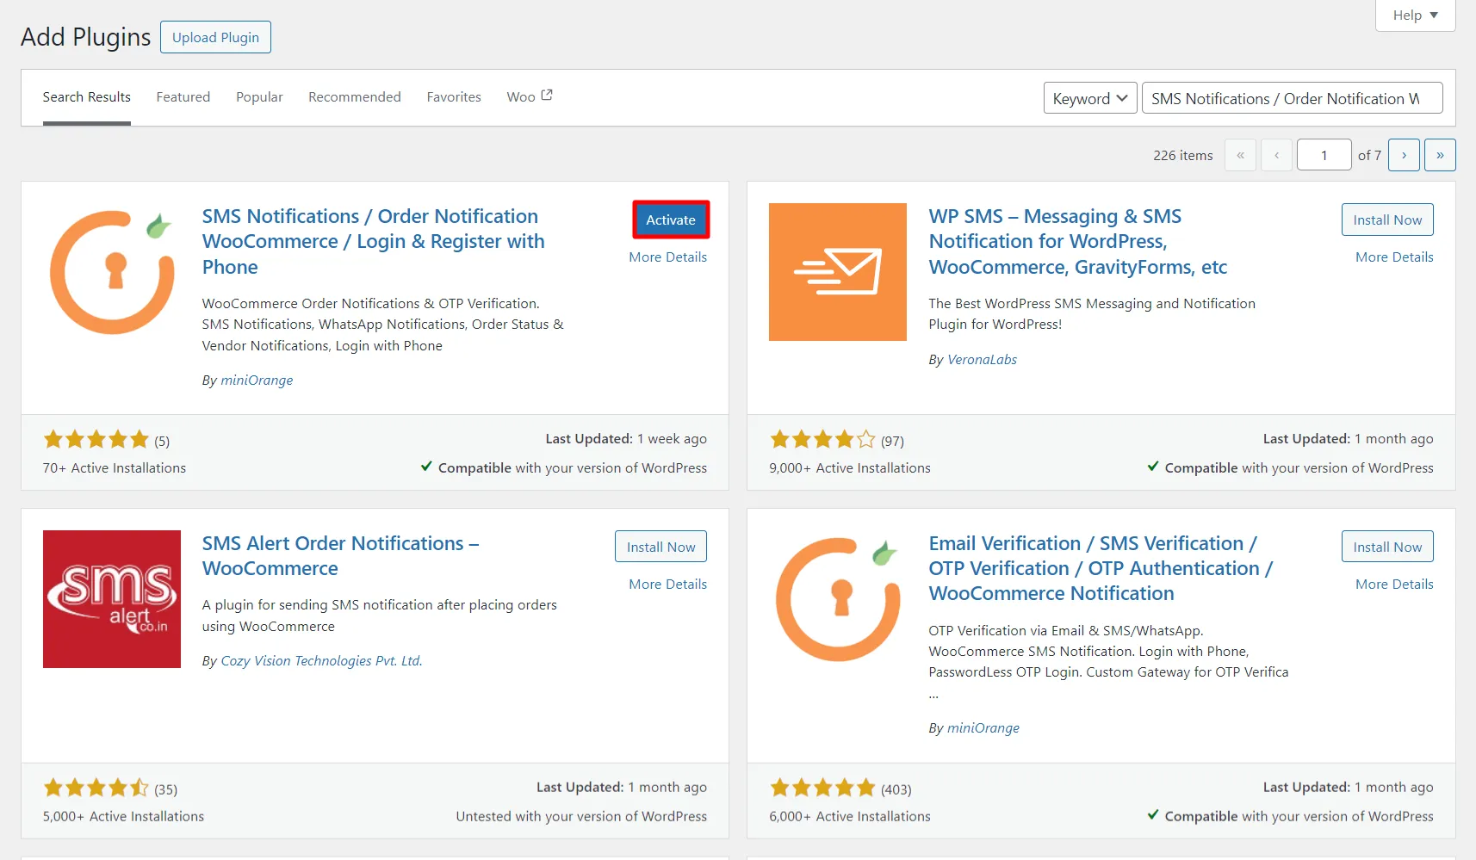This screenshot has width=1476, height=860.
Task: Expand the Help panel
Action: coord(1415,15)
